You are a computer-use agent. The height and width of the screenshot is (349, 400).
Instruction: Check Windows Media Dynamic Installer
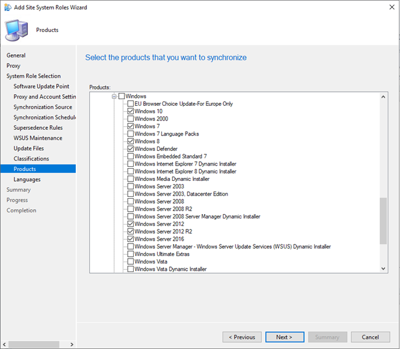point(131,179)
